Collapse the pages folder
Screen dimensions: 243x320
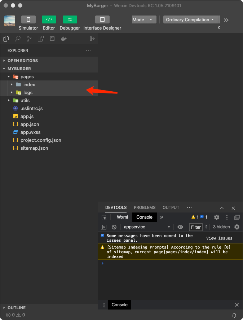pyautogui.click(x=49, y=76)
